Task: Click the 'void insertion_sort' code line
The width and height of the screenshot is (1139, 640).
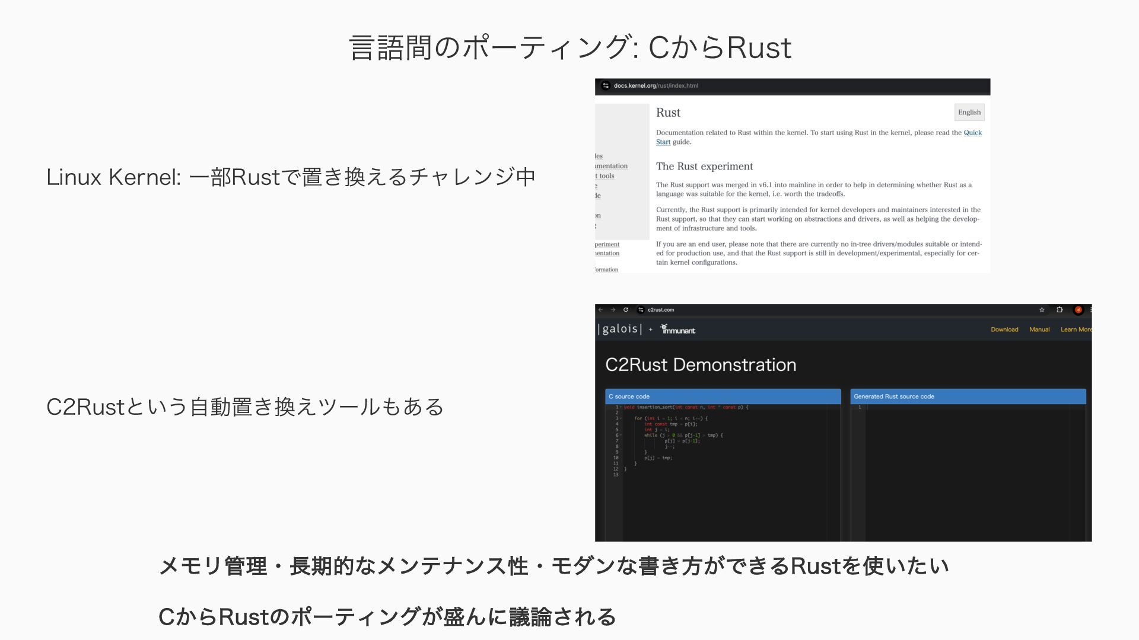Action: click(686, 407)
